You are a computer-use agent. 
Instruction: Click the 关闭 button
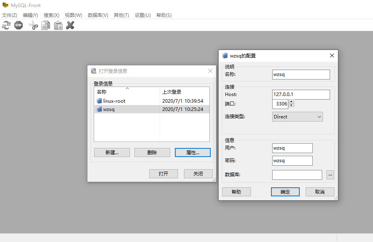click(x=198, y=174)
